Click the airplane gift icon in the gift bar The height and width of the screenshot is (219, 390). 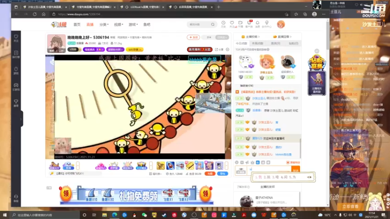(180, 165)
